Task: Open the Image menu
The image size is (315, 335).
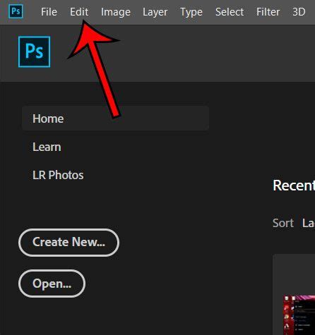Action: 116,12
